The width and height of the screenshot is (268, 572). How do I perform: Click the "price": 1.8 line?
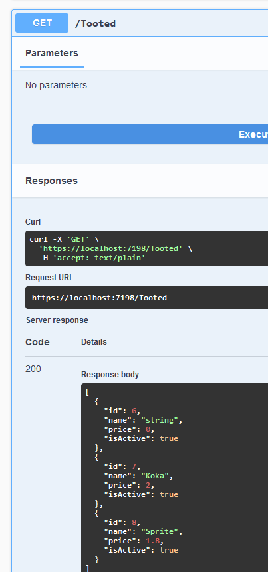[134, 541]
